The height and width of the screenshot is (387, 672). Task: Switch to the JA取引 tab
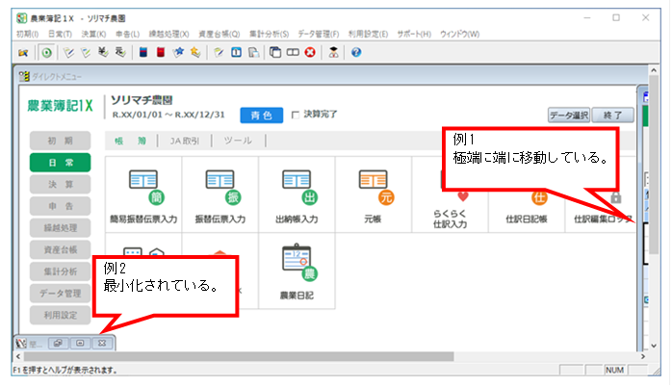point(185,141)
